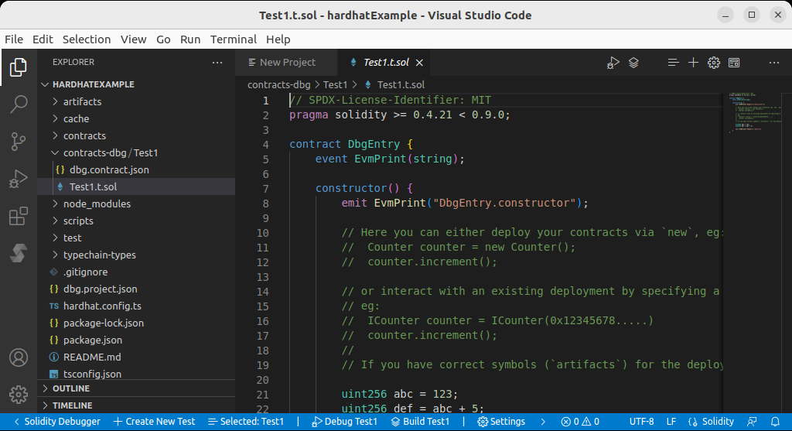
Task: Close the Test1.t.sol editor tab
Action: (x=419, y=63)
